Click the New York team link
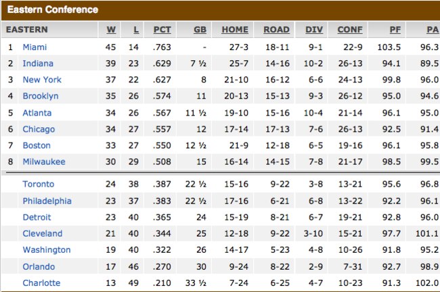This screenshot has width=440, height=292. [42, 80]
